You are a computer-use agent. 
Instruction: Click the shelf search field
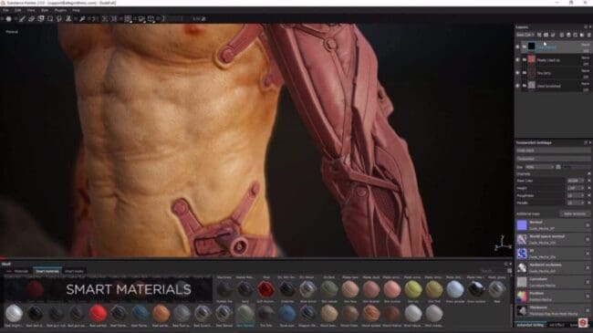click(492, 271)
